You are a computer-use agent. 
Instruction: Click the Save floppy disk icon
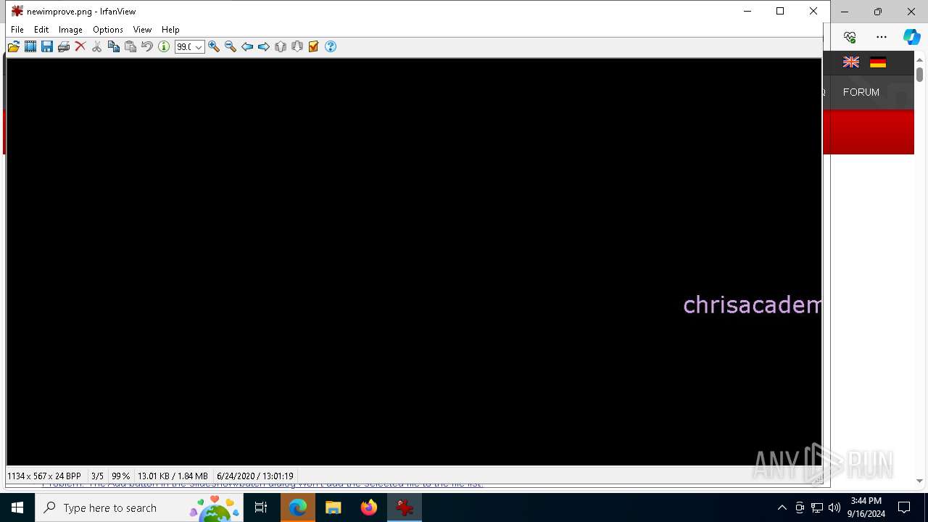[47, 46]
